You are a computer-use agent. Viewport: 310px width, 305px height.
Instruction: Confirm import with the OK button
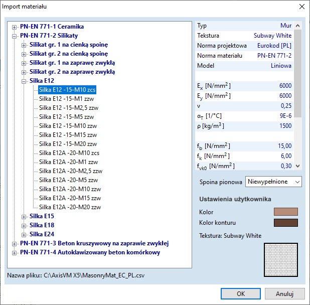click(x=240, y=294)
